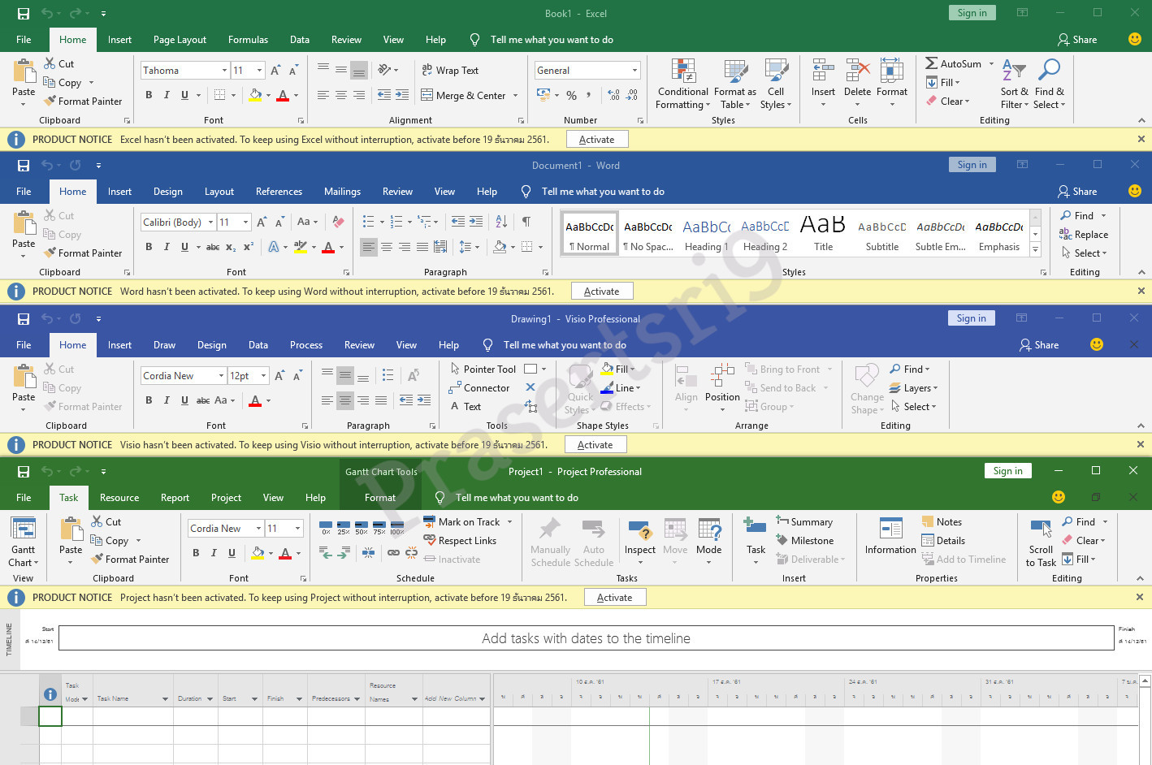The image size is (1152, 765).
Task: Toggle Bold in the Excel Font group
Action: [x=149, y=96]
